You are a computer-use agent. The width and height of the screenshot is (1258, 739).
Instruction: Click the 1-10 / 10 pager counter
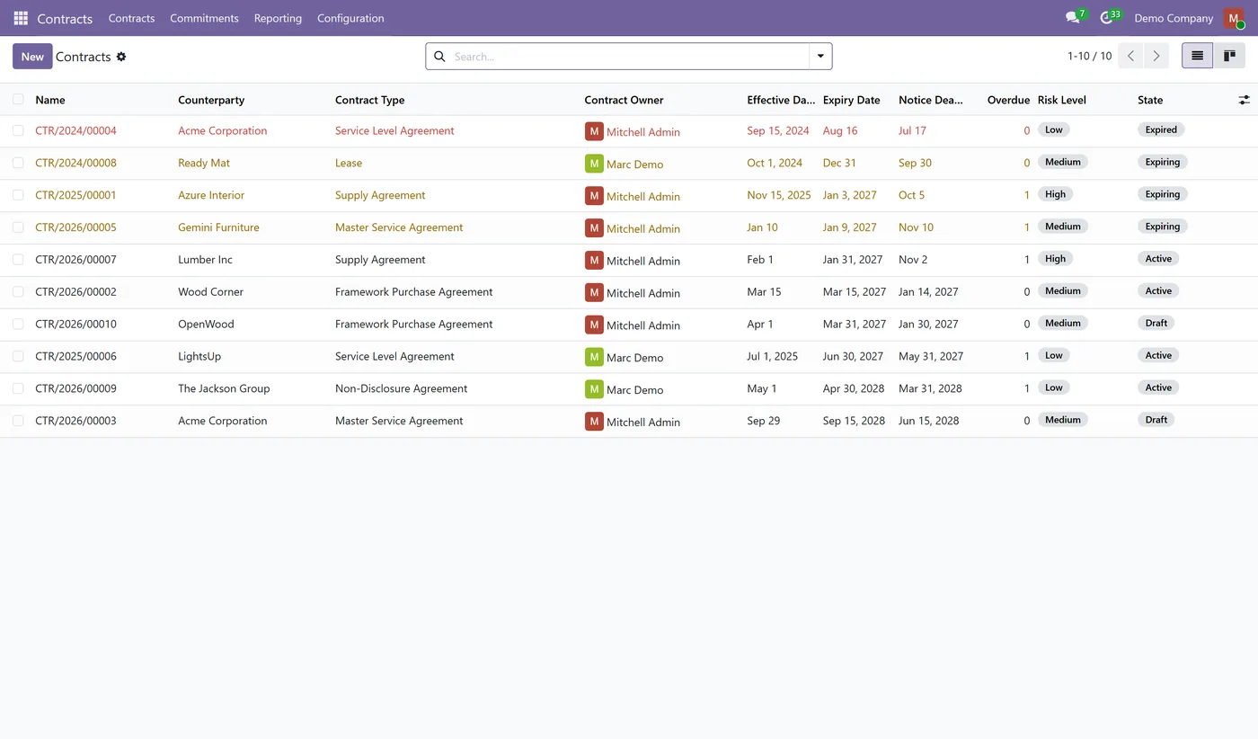[x=1089, y=57]
